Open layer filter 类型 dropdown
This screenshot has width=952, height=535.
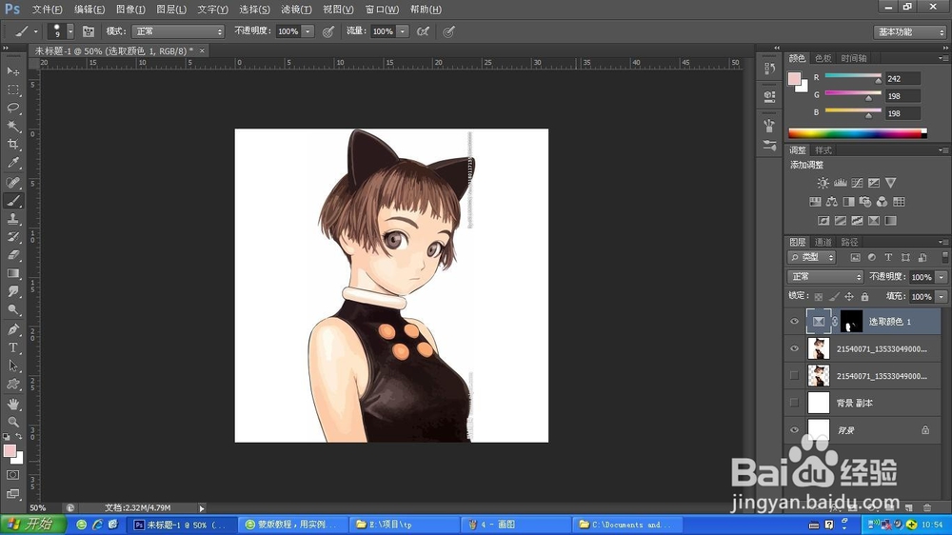click(812, 257)
